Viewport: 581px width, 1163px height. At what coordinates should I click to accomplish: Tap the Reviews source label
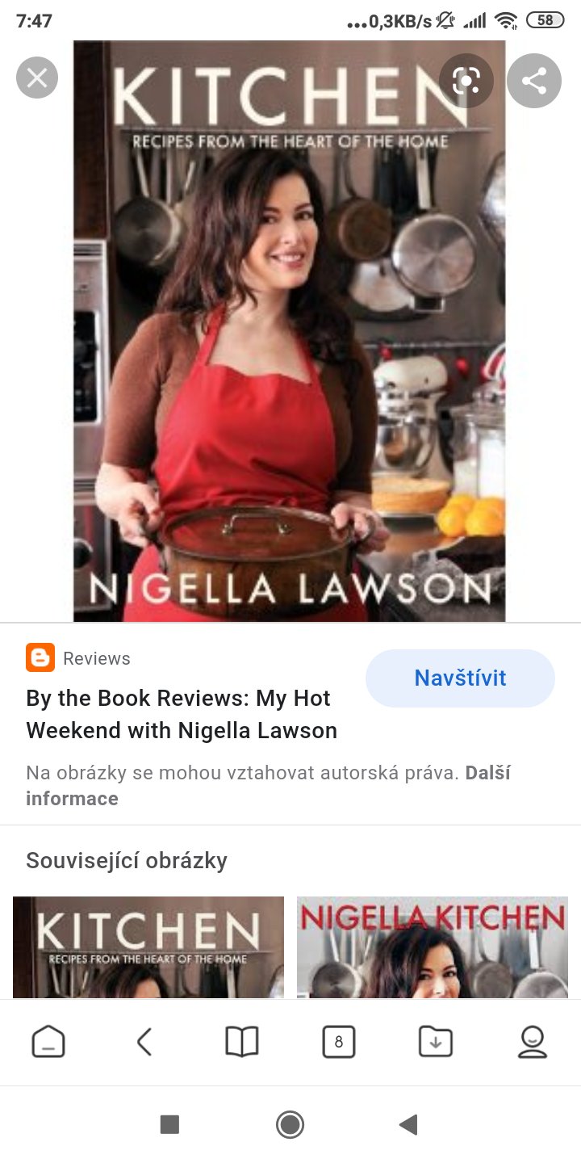[x=97, y=658]
